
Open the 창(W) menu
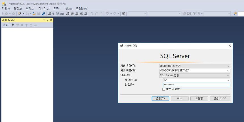(x=68, y=9)
